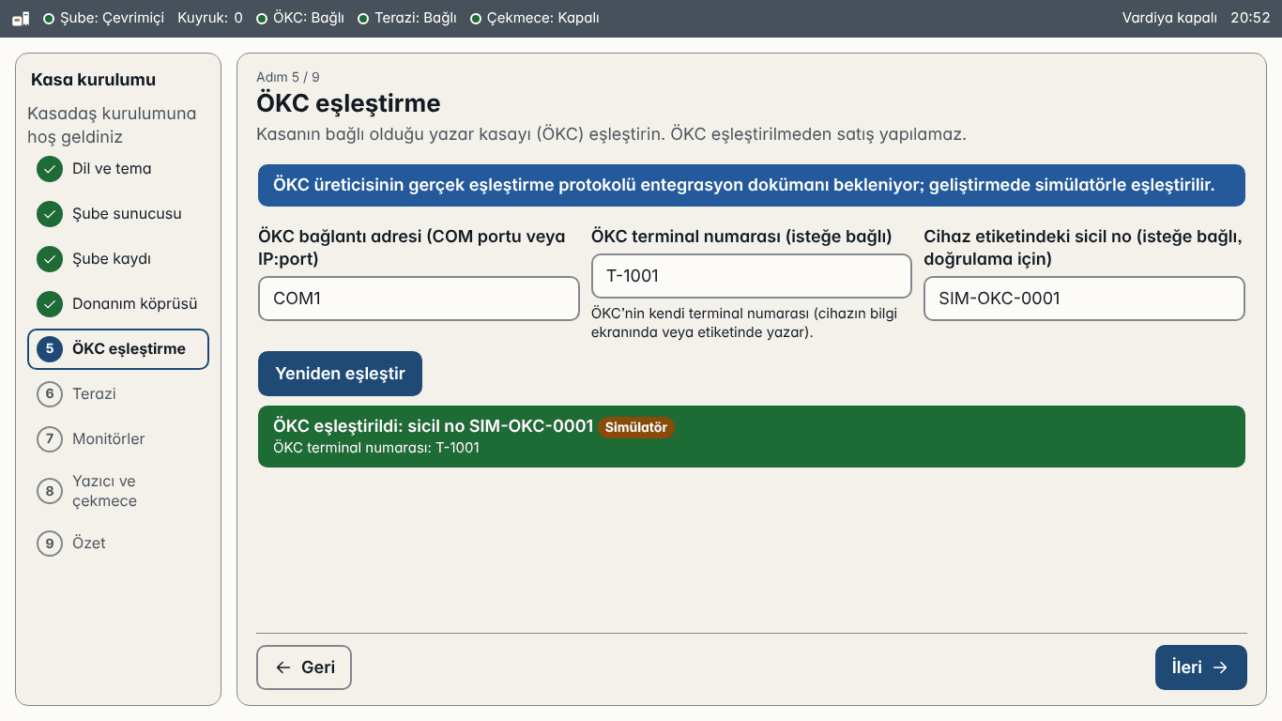The height and width of the screenshot is (721, 1282).
Task: Select the completed Dil ve tema step checkmark
Action: tap(50, 169)
